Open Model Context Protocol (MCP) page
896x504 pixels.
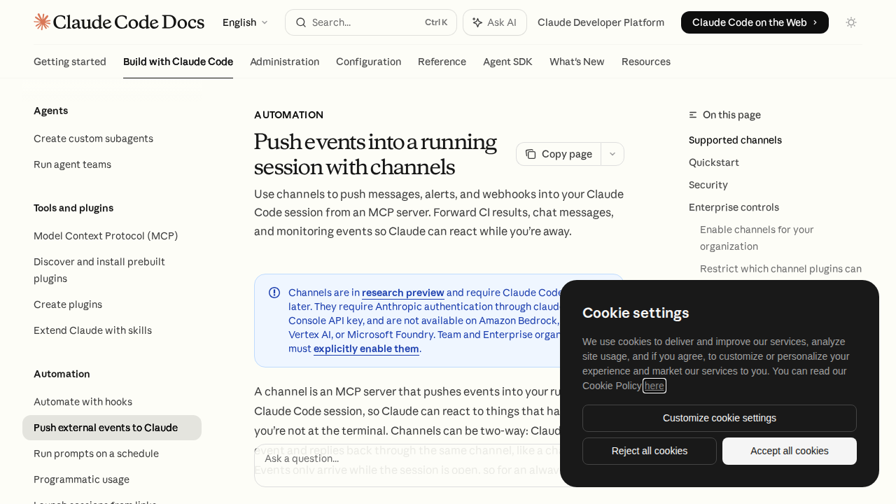click(x=106, y=236)
